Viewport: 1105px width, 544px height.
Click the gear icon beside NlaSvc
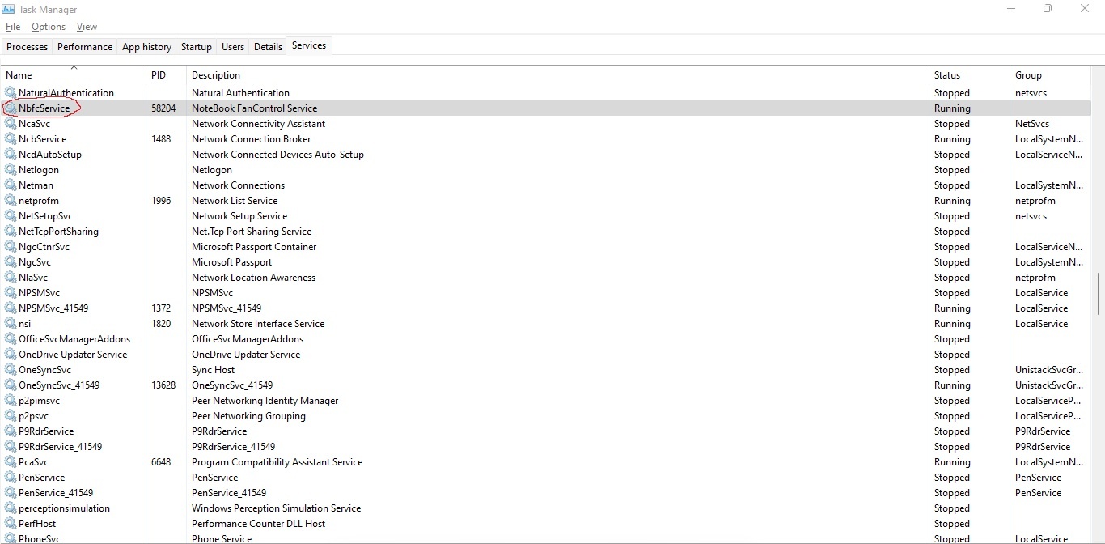click(11, 277)
